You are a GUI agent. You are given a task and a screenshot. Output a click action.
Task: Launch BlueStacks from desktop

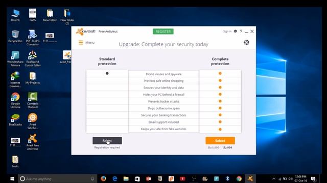(x=15, y=120)
